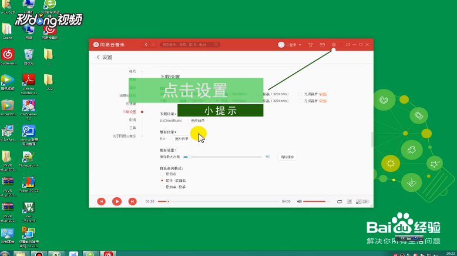Open the 工具 settings section

tap(133, 128)
